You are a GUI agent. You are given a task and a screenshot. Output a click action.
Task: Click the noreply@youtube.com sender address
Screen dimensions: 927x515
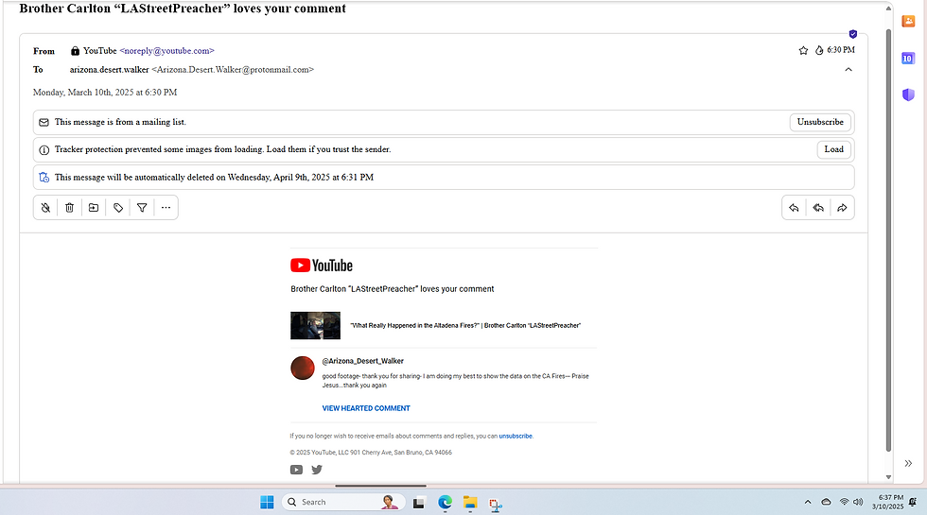[166, 51]
